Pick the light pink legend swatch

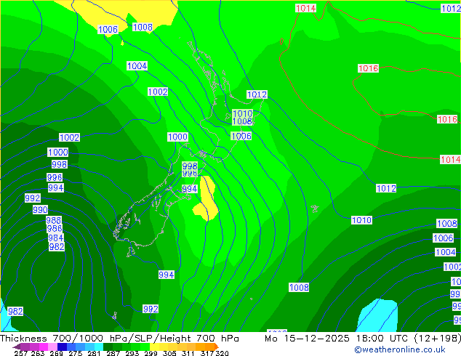pyautogui.click(x=52, y=347)
